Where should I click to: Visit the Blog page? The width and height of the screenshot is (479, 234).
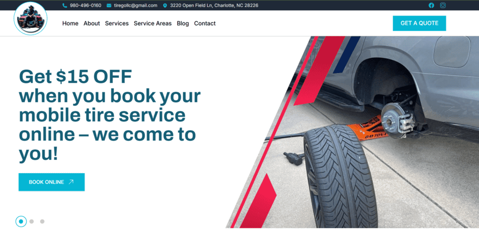click(183, 23)
